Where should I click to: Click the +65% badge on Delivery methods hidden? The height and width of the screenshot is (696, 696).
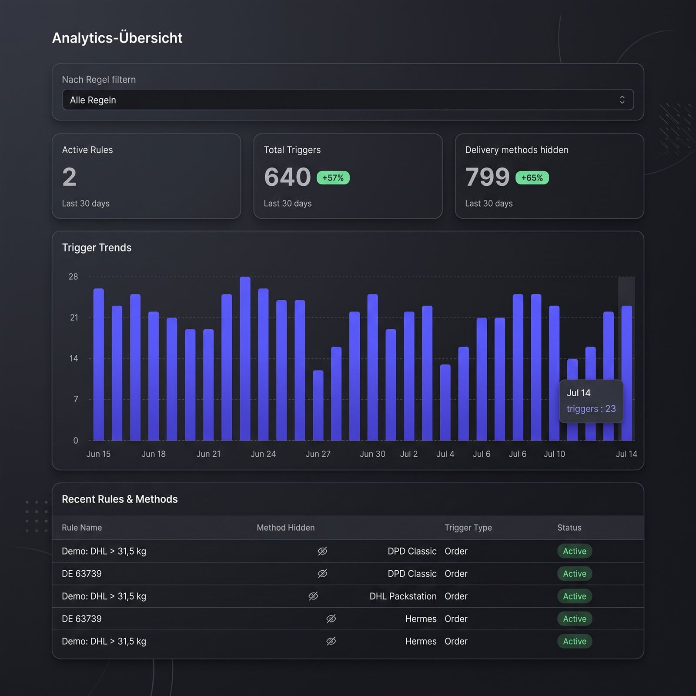pos(532,178)
